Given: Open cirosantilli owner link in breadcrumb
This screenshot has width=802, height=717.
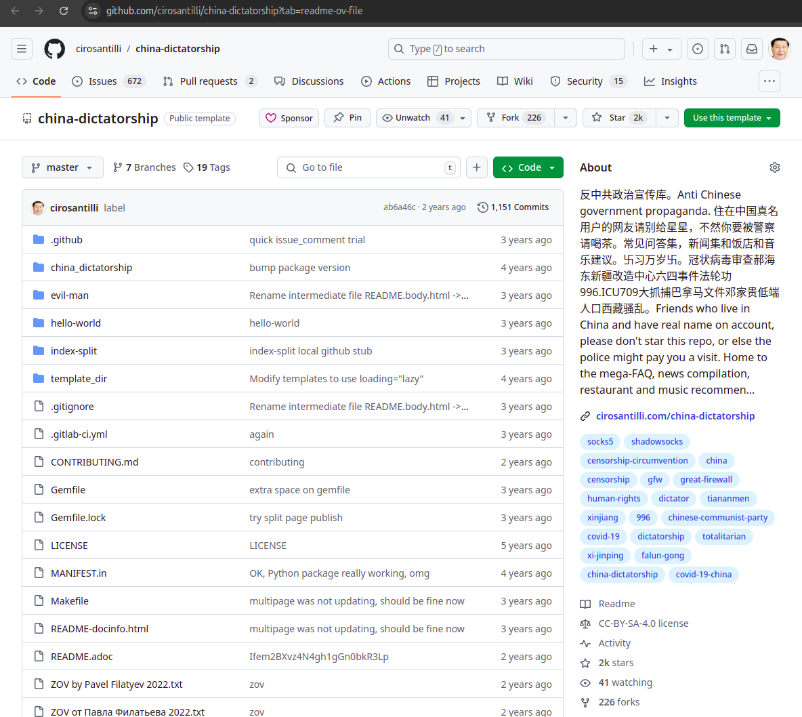Looking at the screenshot, I should click(x=98, y=49).
